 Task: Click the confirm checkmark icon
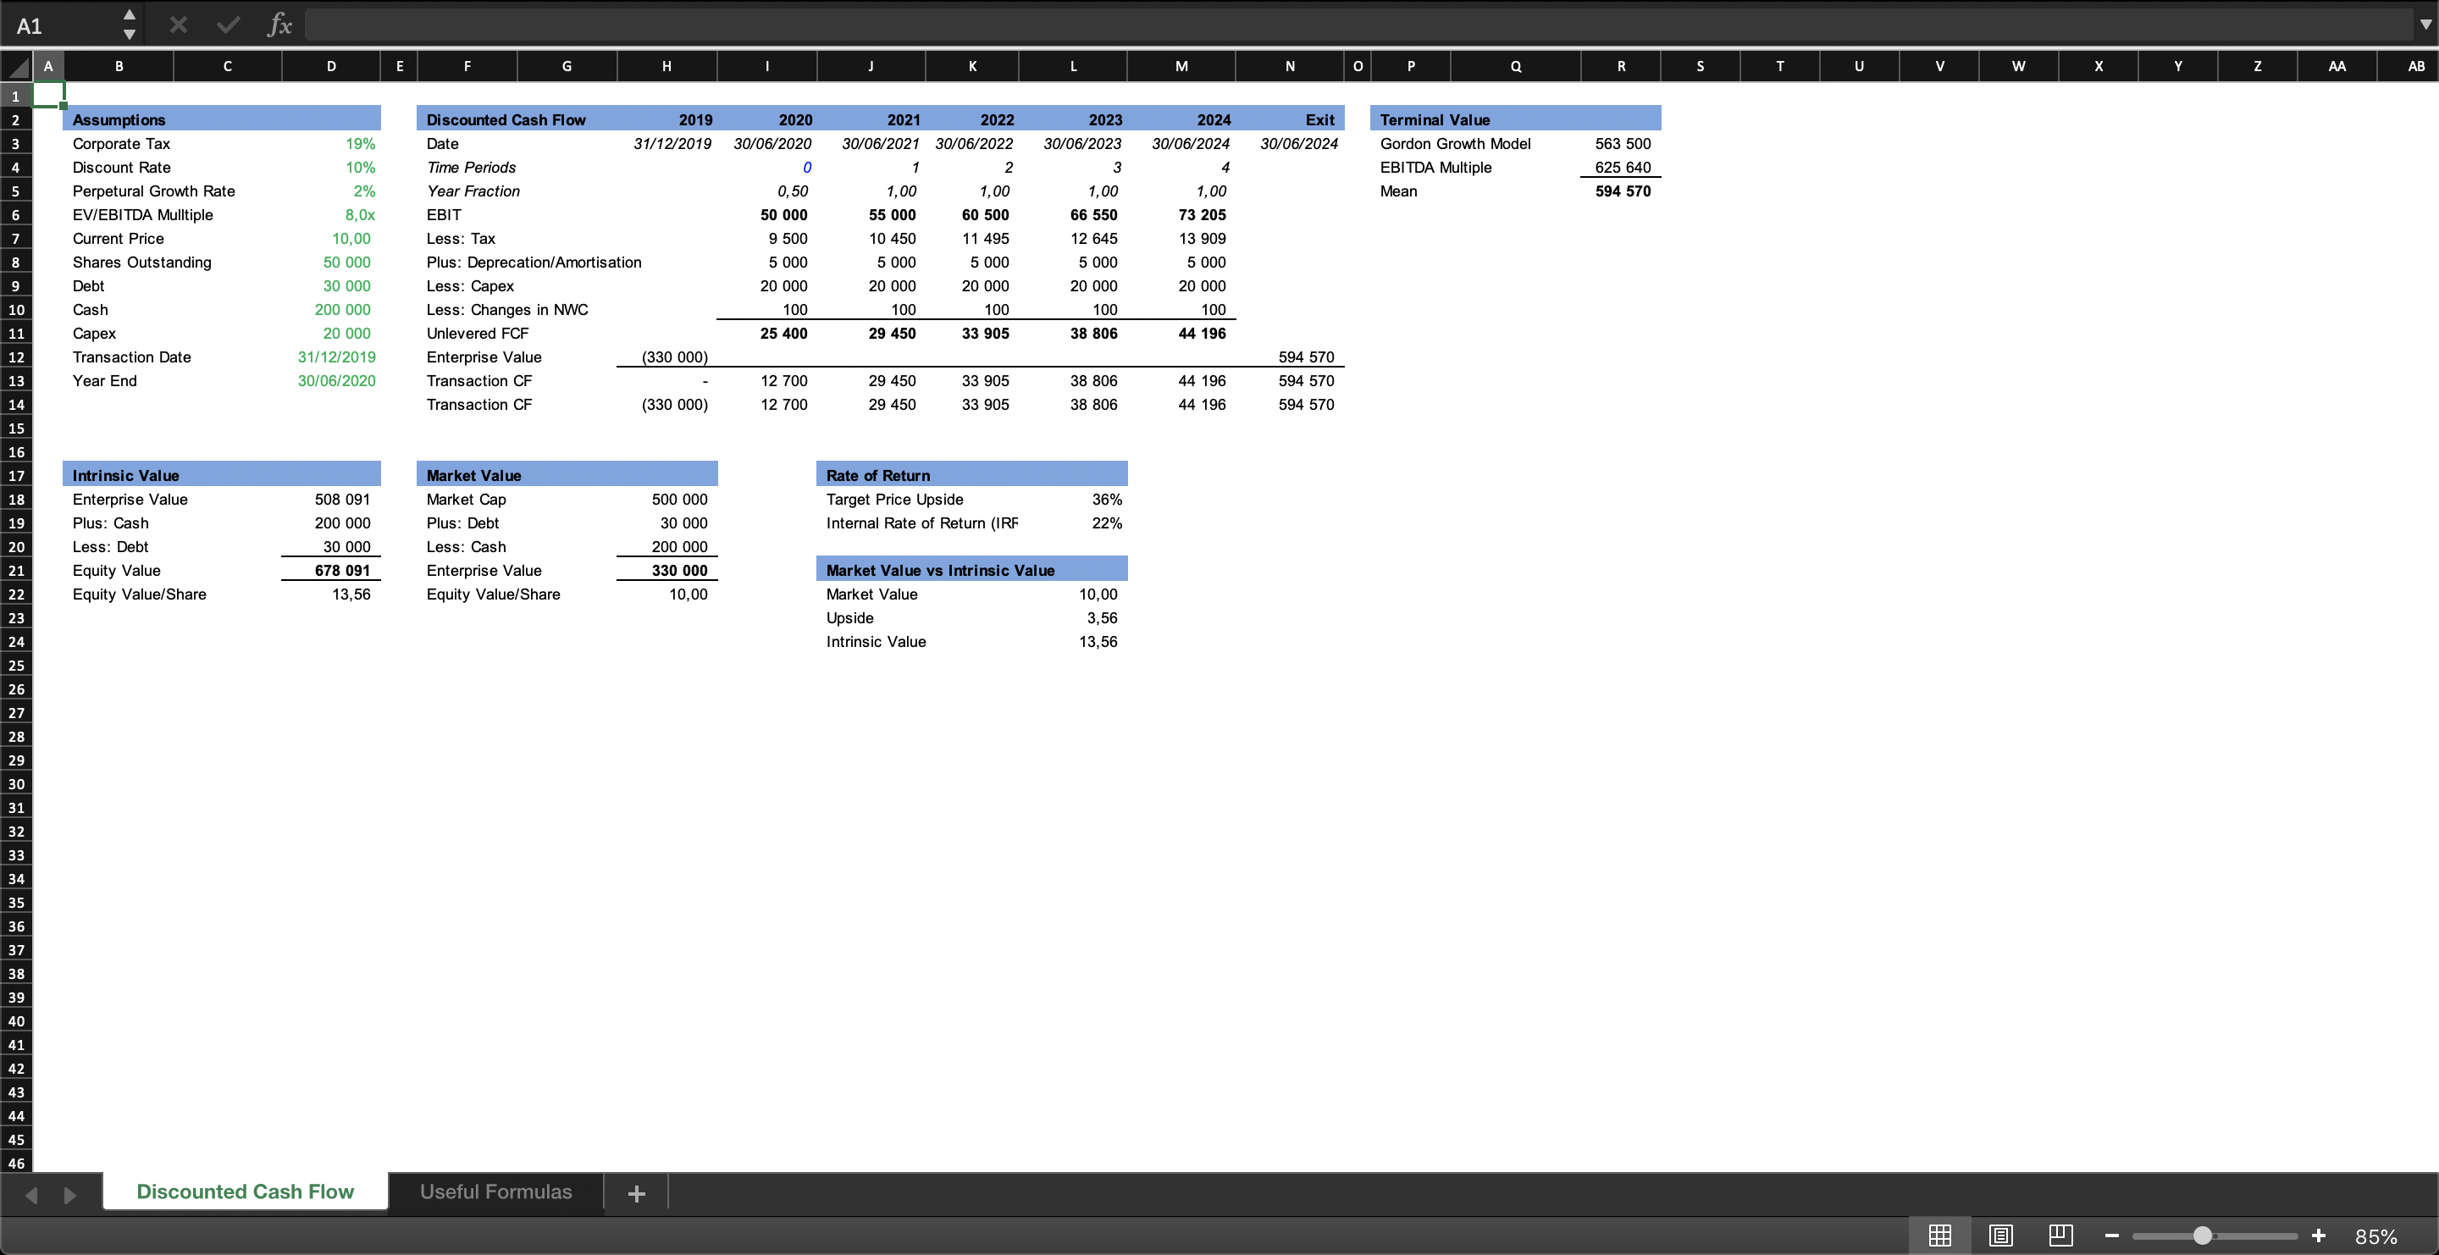(x=227, y=24)
